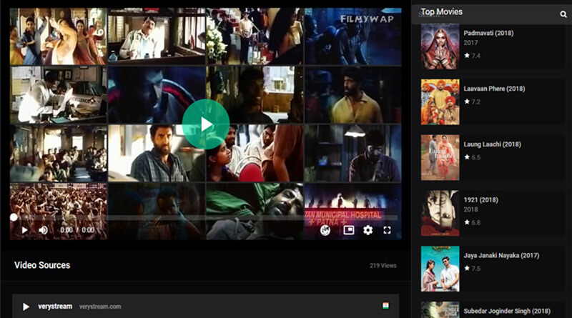Open the player settings gear

coord(368,230)
